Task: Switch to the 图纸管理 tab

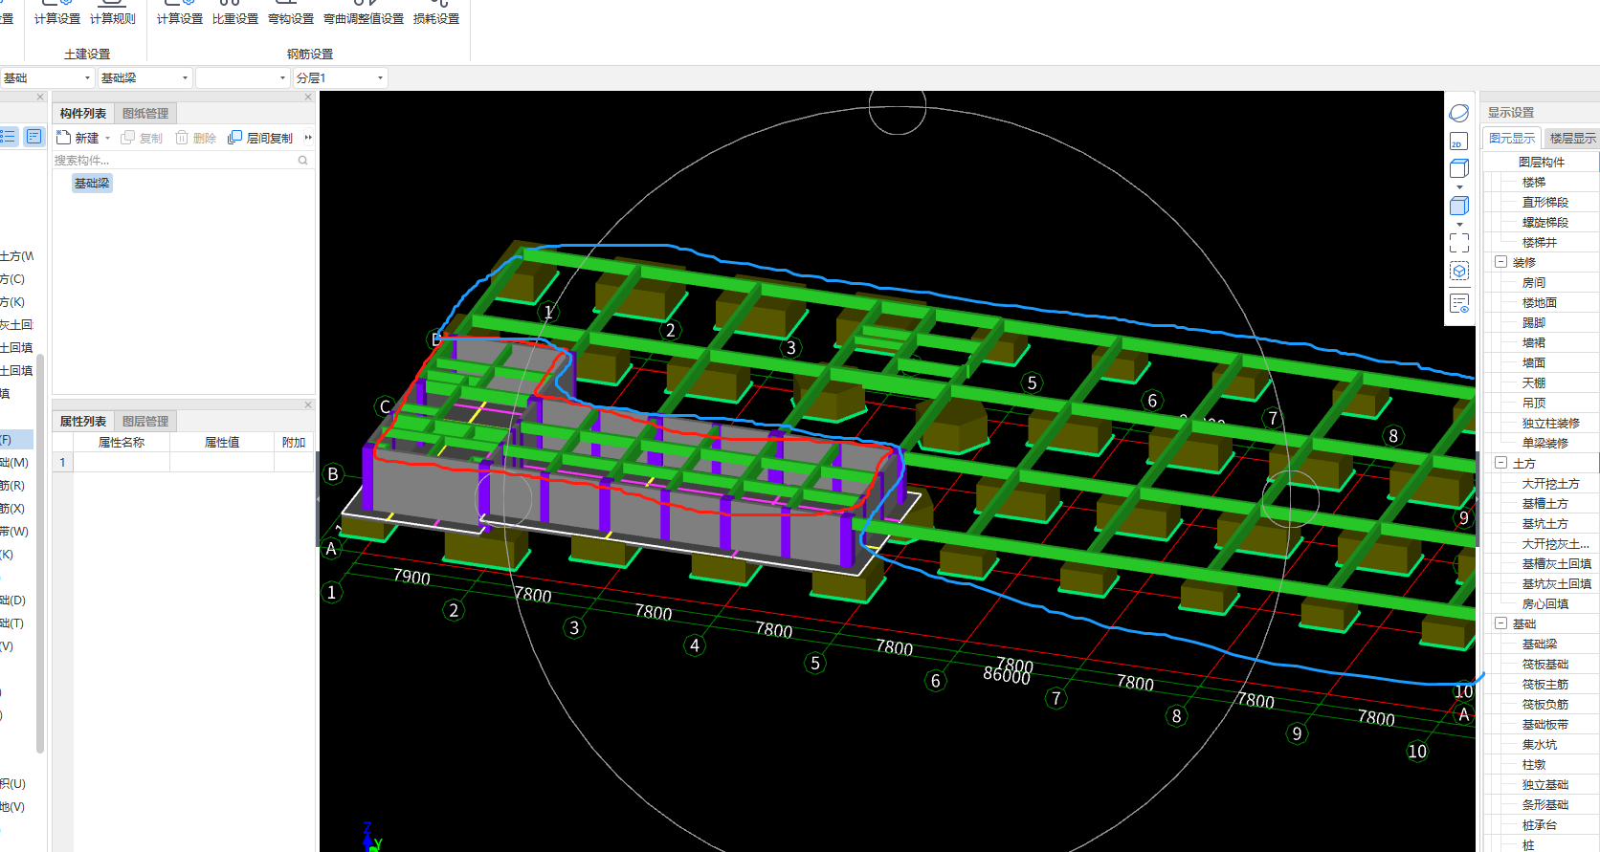Action: [x=145, y=113]
